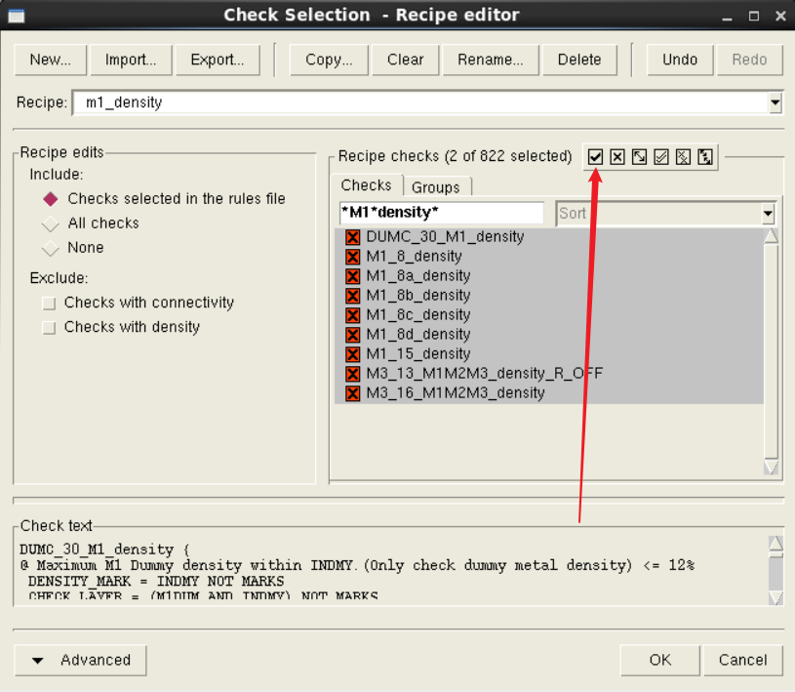The height and width of the screenshot is (692, 795).
Task: Click the double-X deselect-all icon
Action: tap(683, 156)
